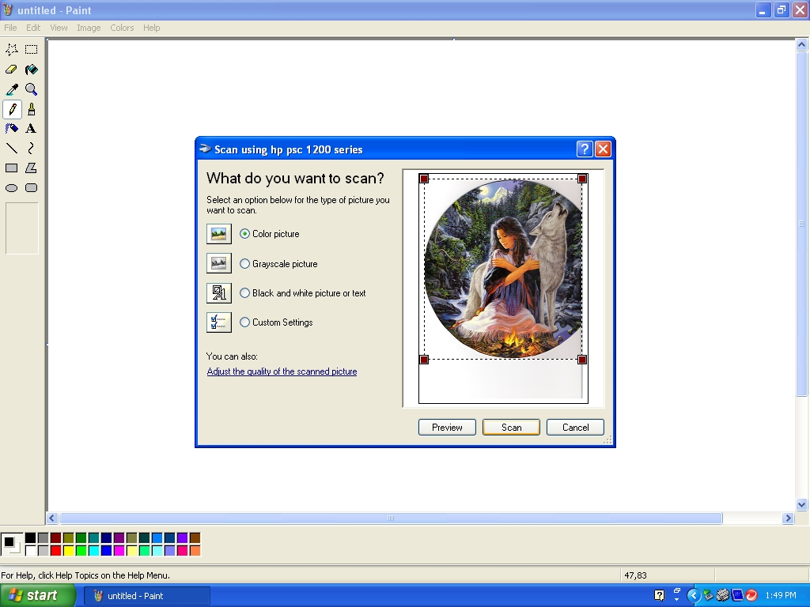Pick the straight Line tool
This screenshot has width=810, height=607.
[x=11, y=149]
